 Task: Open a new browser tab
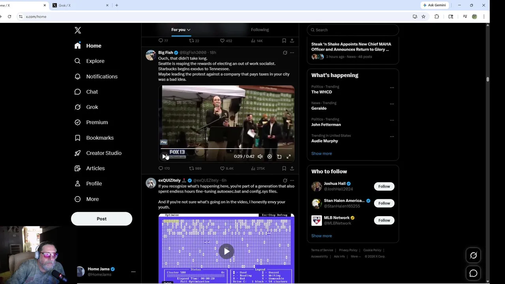click(116, 5)
